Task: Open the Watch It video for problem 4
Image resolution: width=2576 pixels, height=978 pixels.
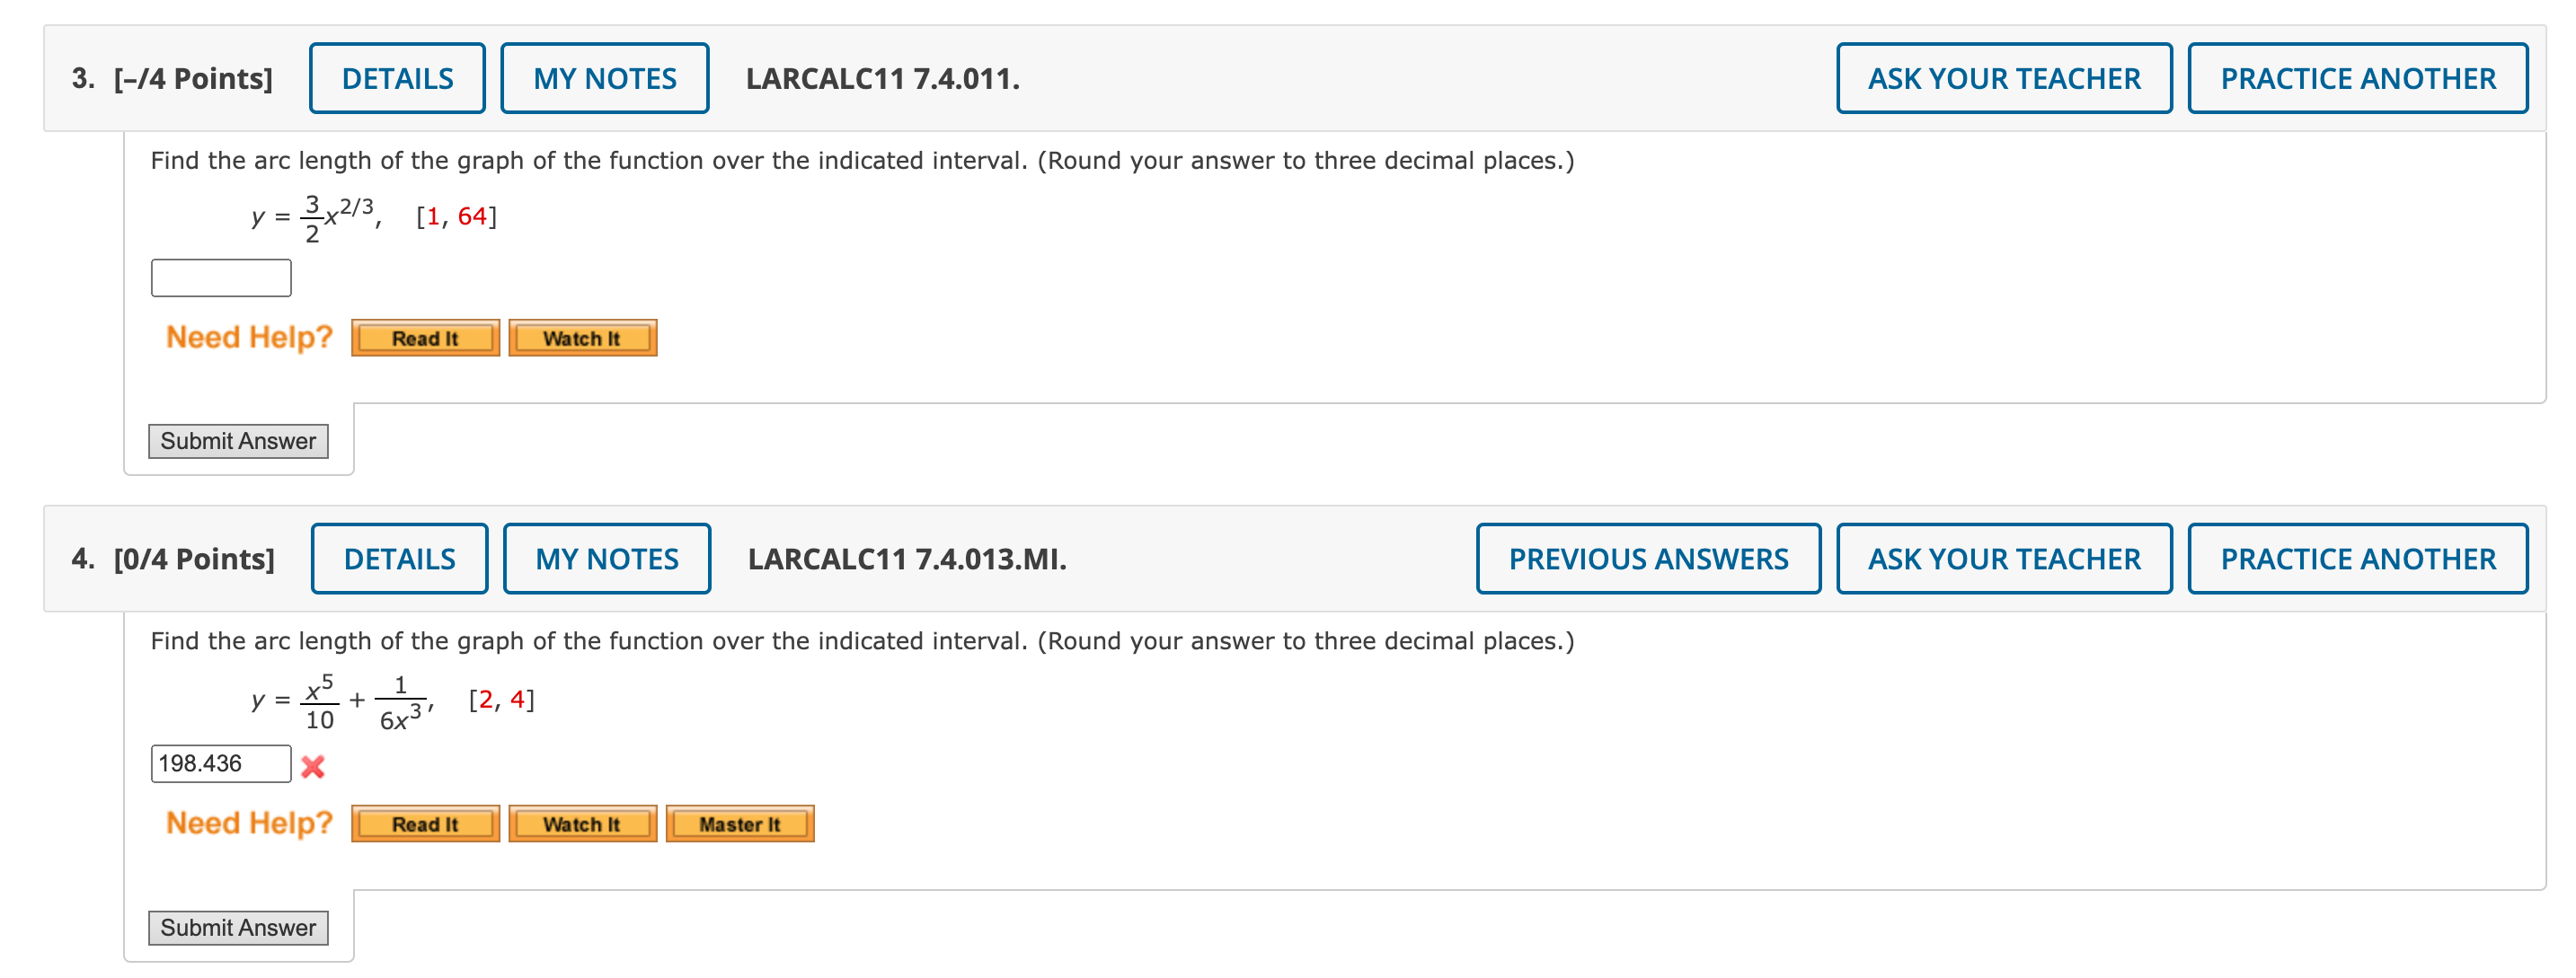Action: 583,823
